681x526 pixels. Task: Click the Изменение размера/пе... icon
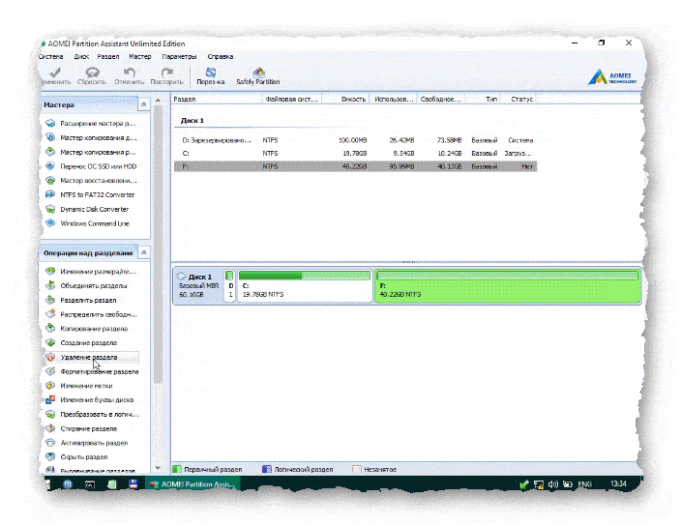pyautogui.click(x=50, y=272)
